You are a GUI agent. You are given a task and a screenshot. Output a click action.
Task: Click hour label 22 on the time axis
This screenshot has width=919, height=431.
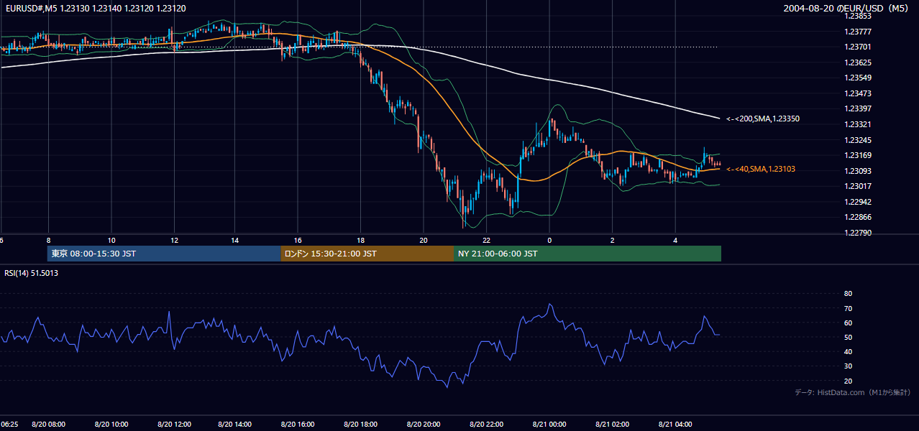487,240
